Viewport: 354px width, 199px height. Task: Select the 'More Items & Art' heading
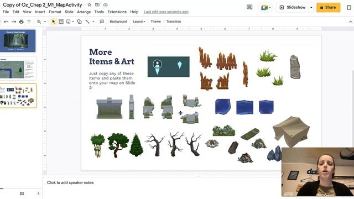coord(112,56)
